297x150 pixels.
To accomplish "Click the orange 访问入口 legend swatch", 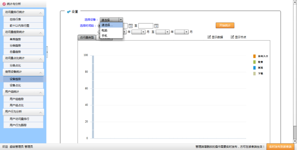I will point(254,56).
